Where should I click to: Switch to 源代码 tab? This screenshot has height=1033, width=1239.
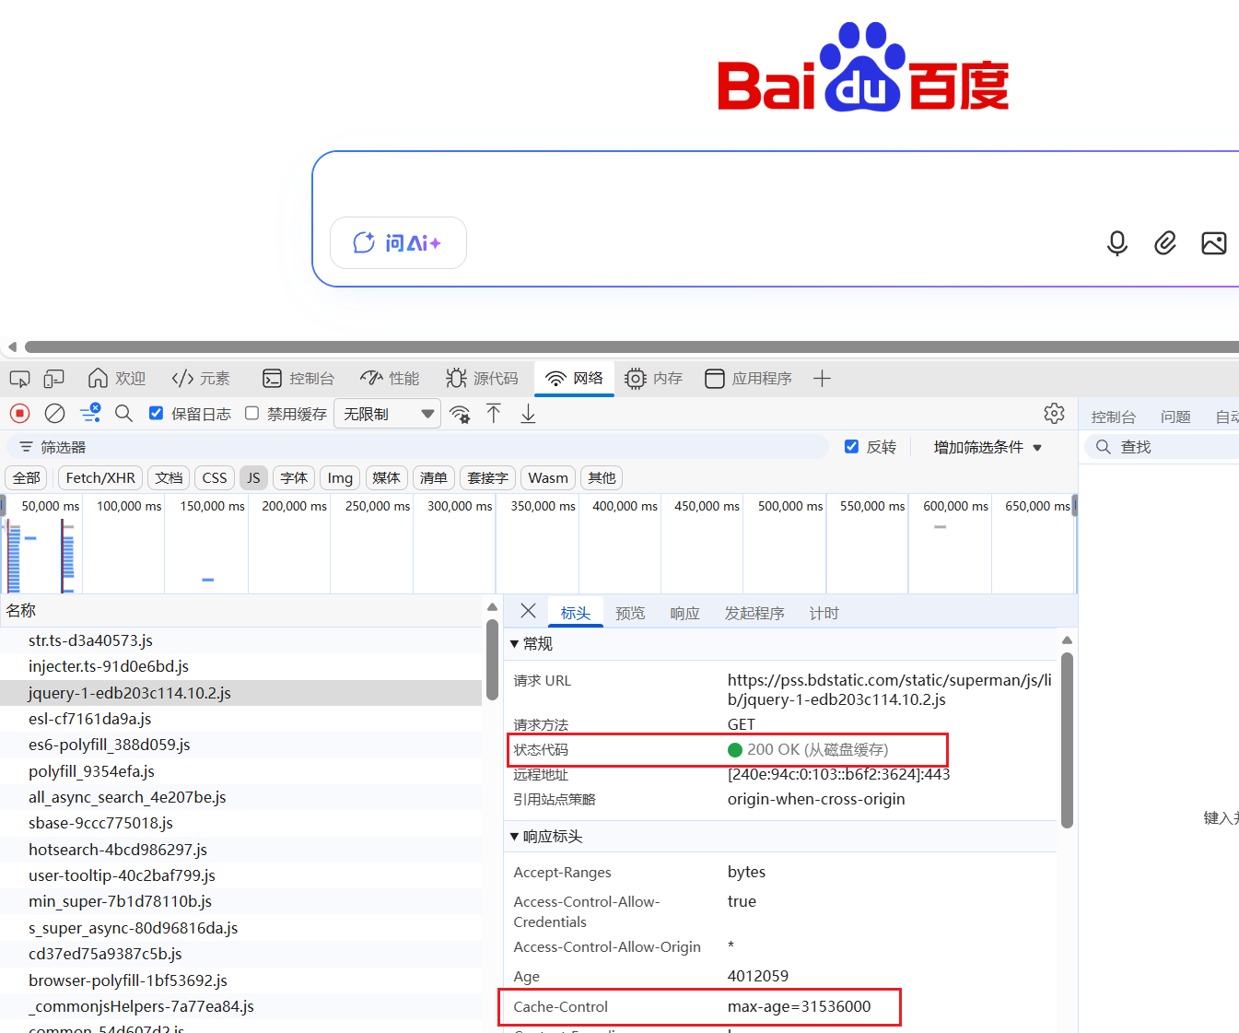pos(482,379)
